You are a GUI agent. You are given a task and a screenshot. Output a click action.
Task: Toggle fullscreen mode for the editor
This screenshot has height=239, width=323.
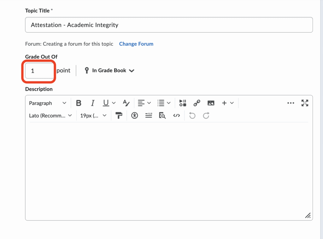coord(305,103)
